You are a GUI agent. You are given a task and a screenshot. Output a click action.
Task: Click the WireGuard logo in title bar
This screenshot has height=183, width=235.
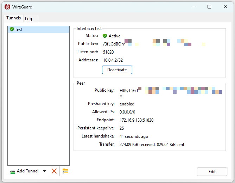click(x=7, y=7)
